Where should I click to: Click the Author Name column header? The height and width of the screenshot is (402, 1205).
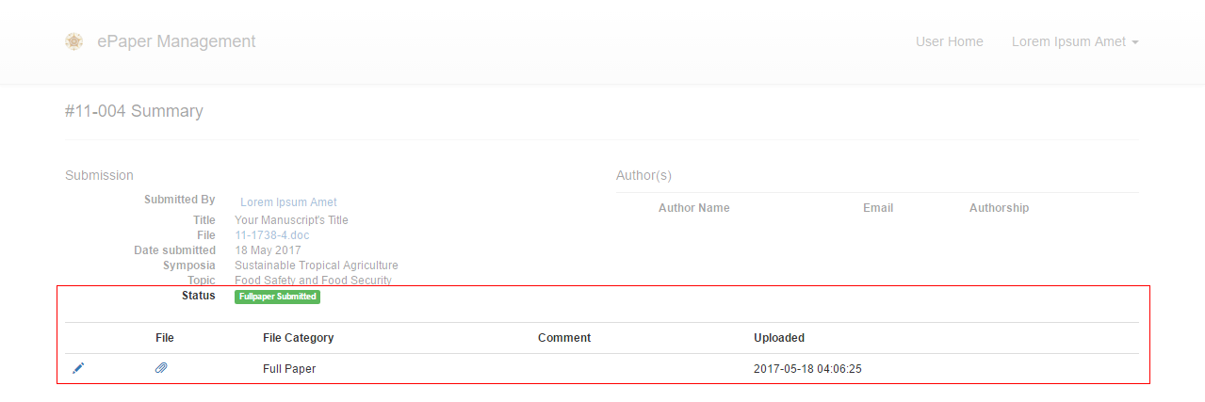tap(693, 208)
